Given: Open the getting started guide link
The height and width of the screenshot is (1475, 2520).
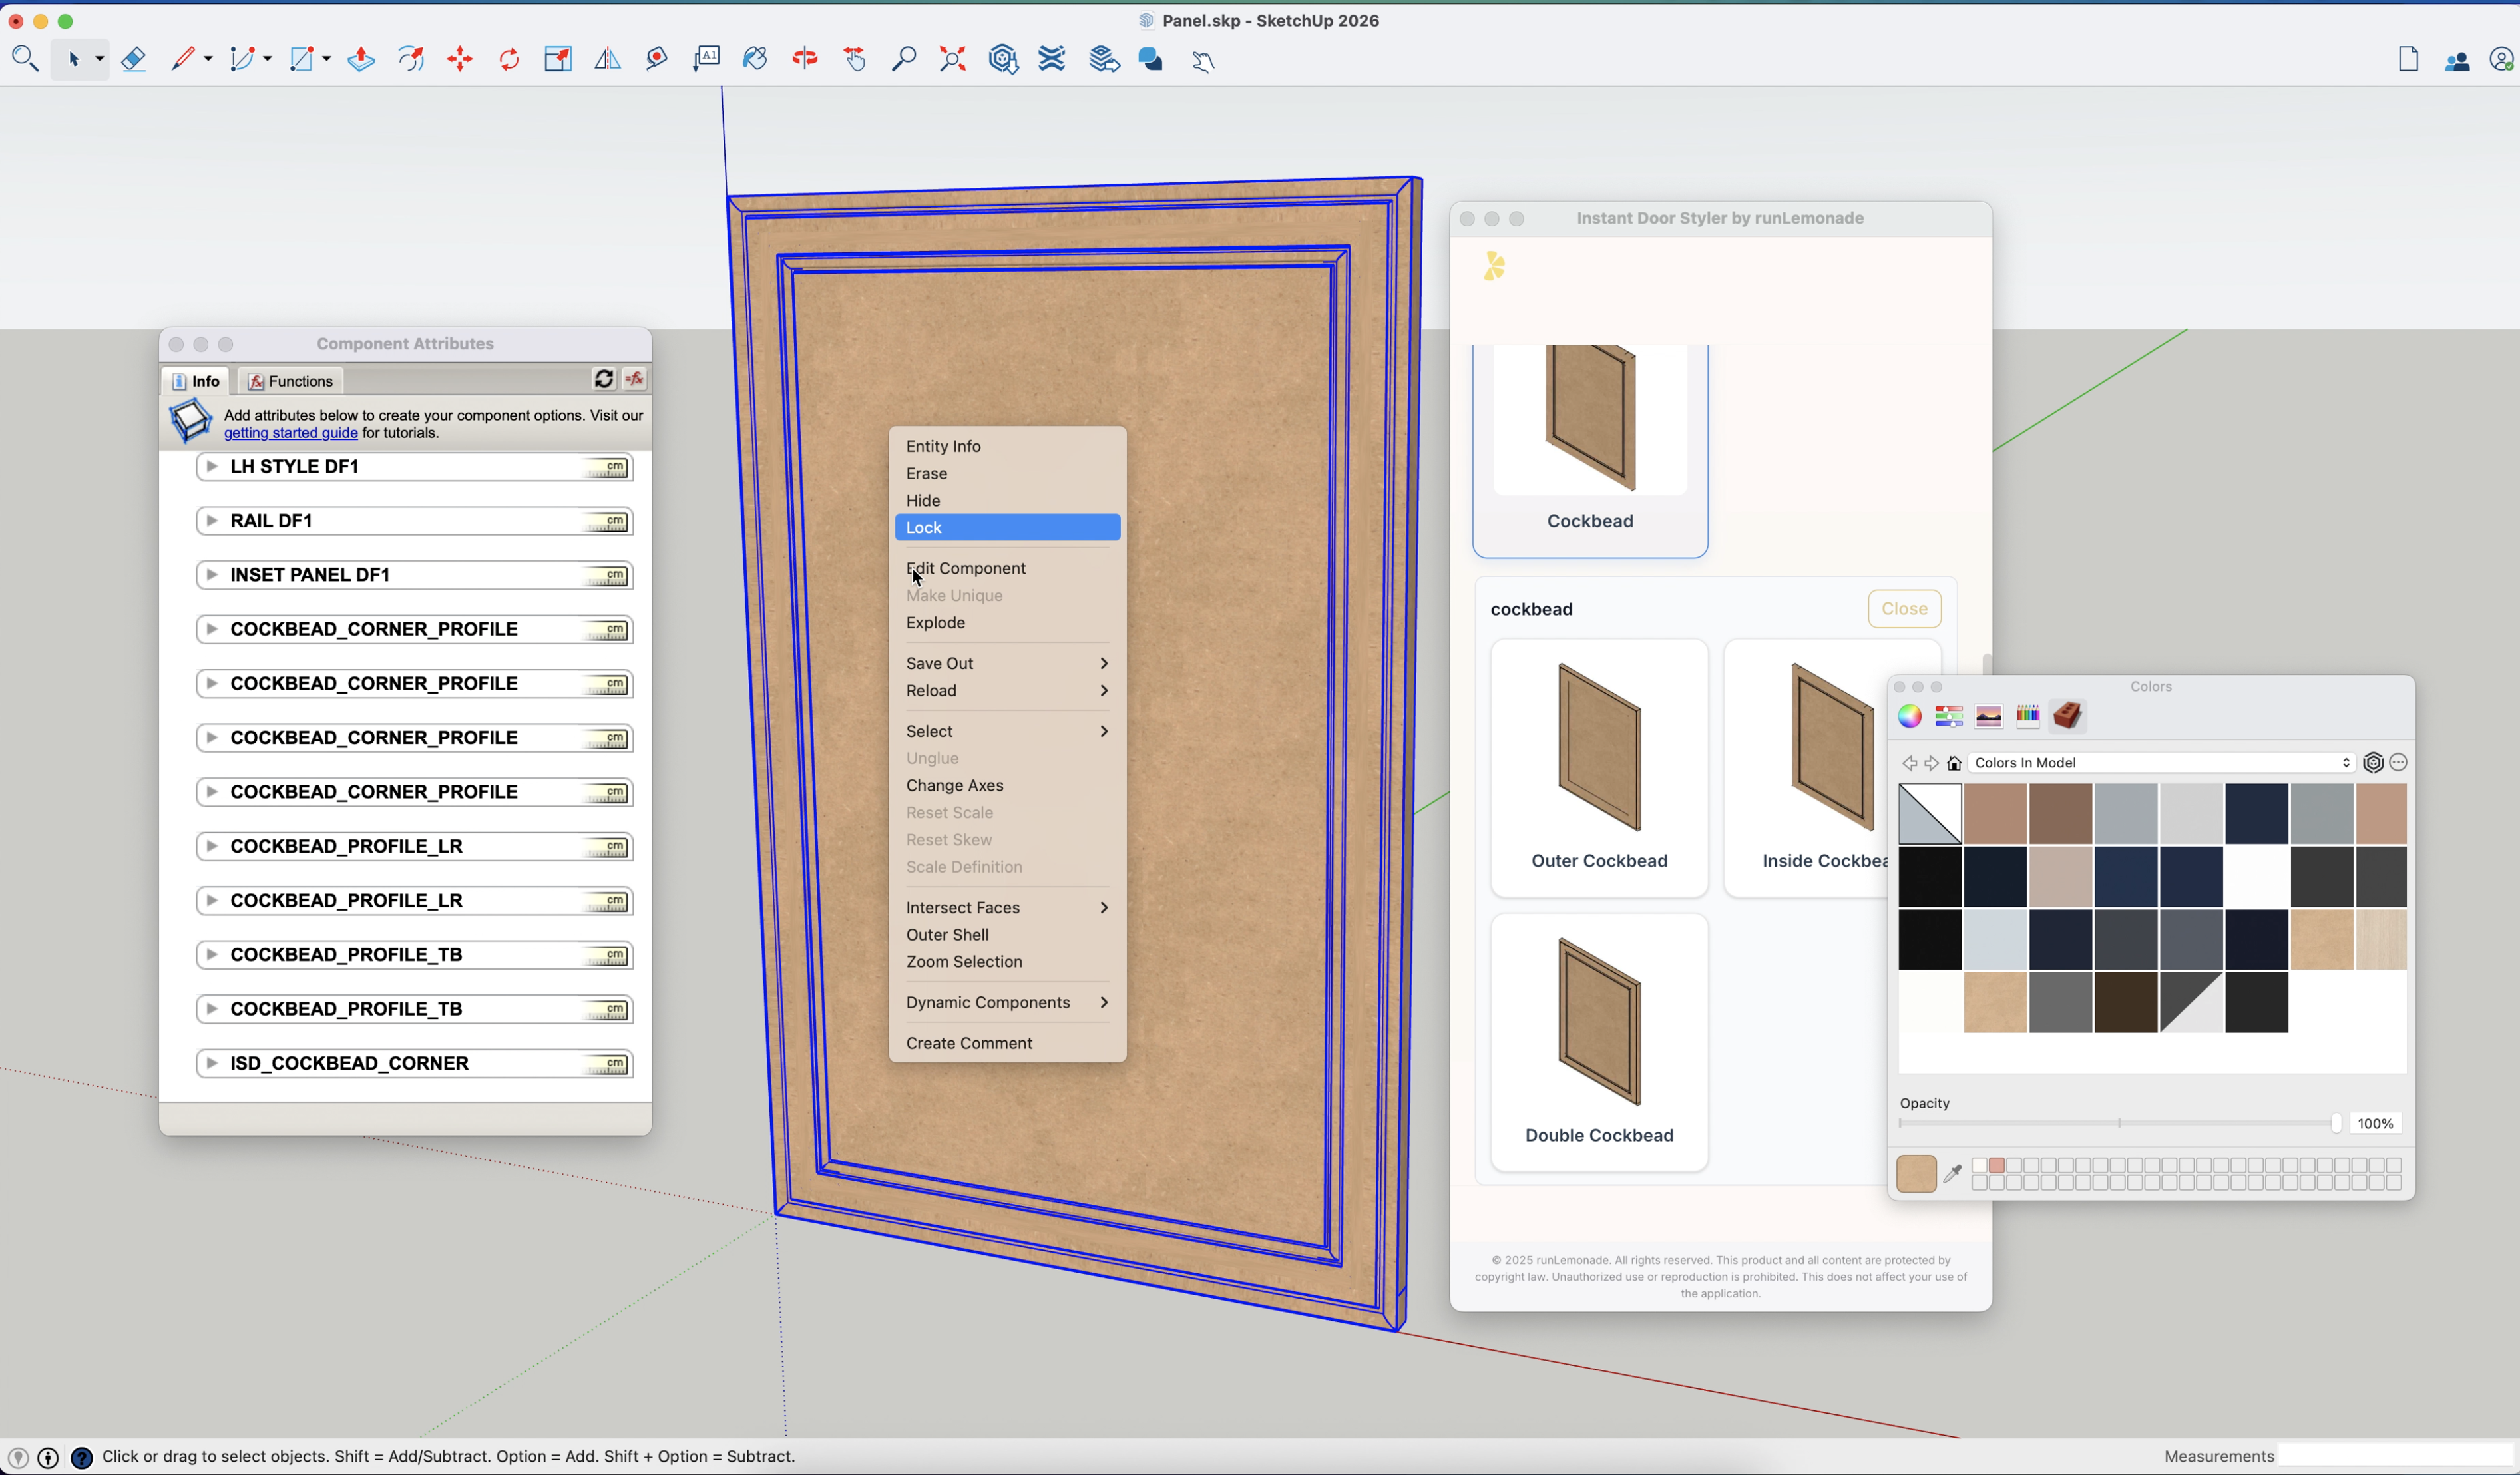Looking at the screenshot, I should (290, 433).
